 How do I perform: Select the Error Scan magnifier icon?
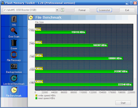(14, 31)
